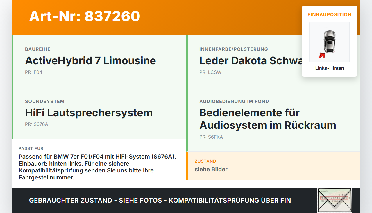372x213 pixels.
Task: Click the red arrow pointing at the car
Action: click(x=321, y=55)
